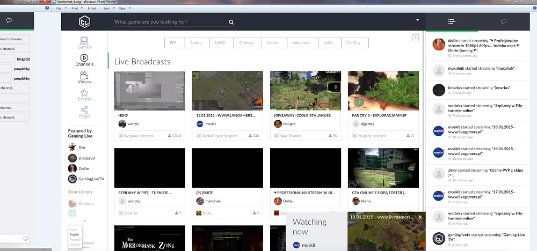Image resolution: width=537 pixels, height=251 pixels.
Task: Click FIFA 15 game label
Action: point(131,213)
